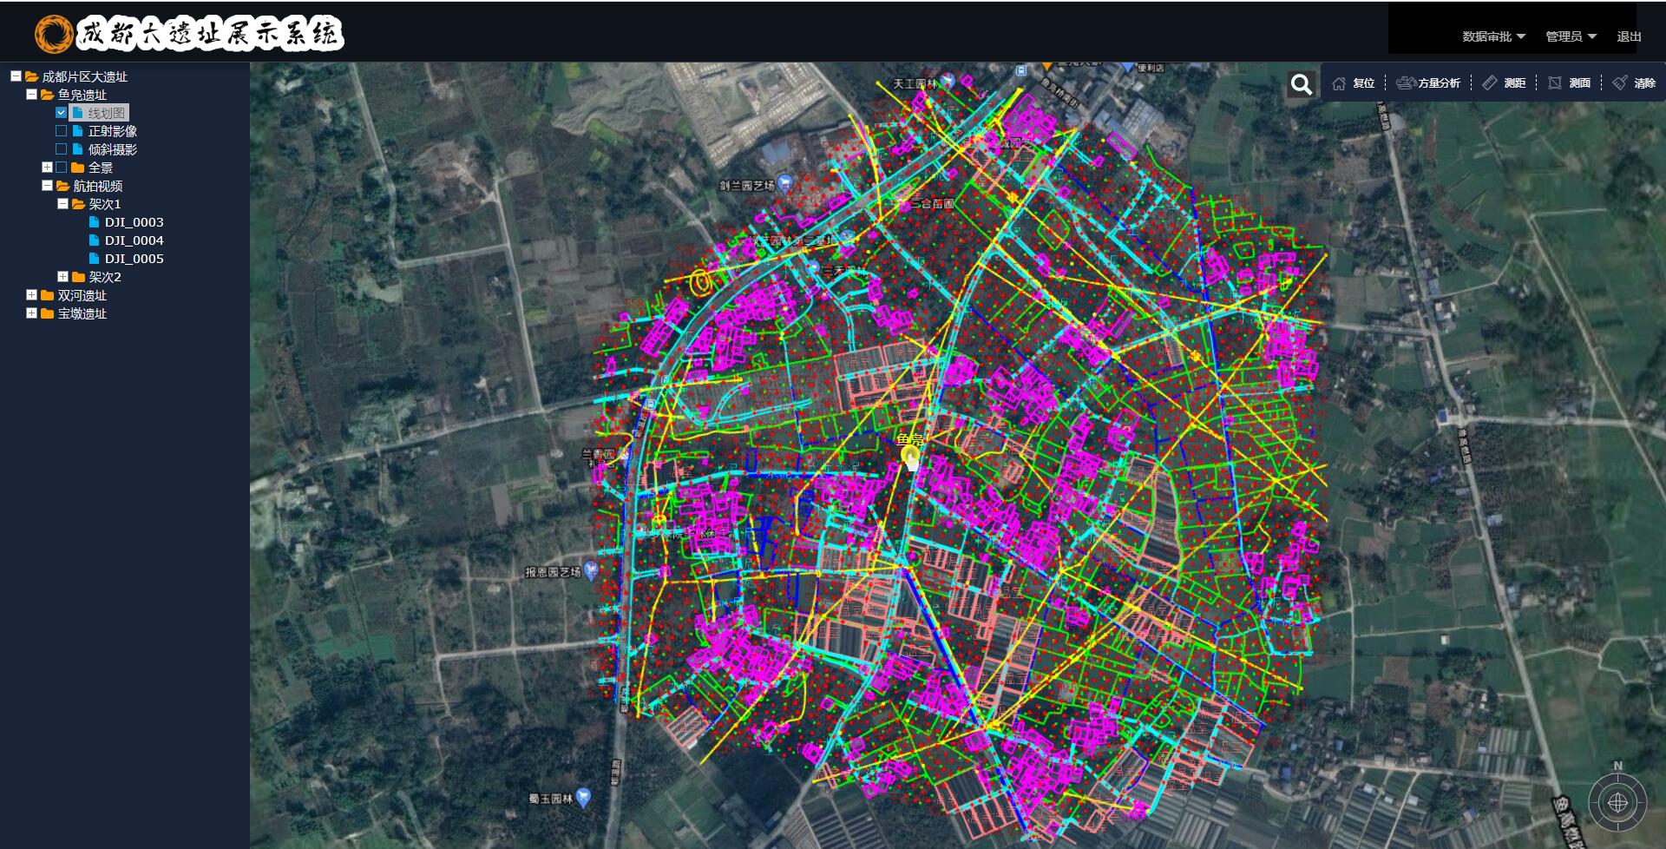Click the compass navigation control

click(1617, 803)
